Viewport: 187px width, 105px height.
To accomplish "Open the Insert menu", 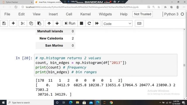I will 53,14.
